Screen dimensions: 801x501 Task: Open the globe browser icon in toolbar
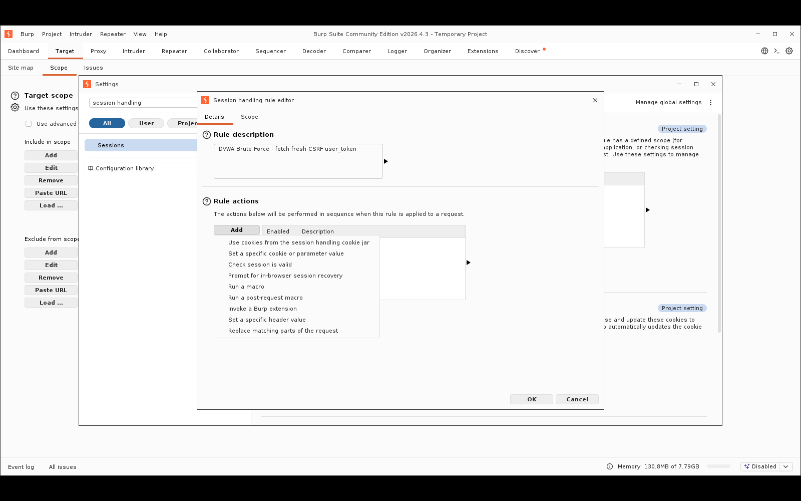(x=764, y=51)
